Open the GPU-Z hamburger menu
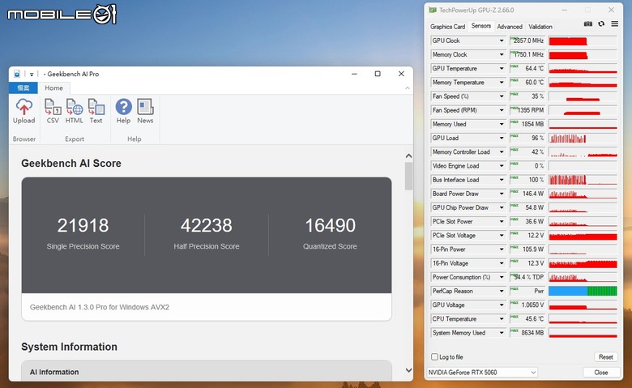 (614, 24)
